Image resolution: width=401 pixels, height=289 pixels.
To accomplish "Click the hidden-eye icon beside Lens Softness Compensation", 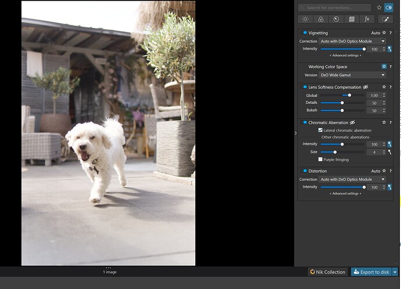I will pyautogui.click(x=366, y=87).
